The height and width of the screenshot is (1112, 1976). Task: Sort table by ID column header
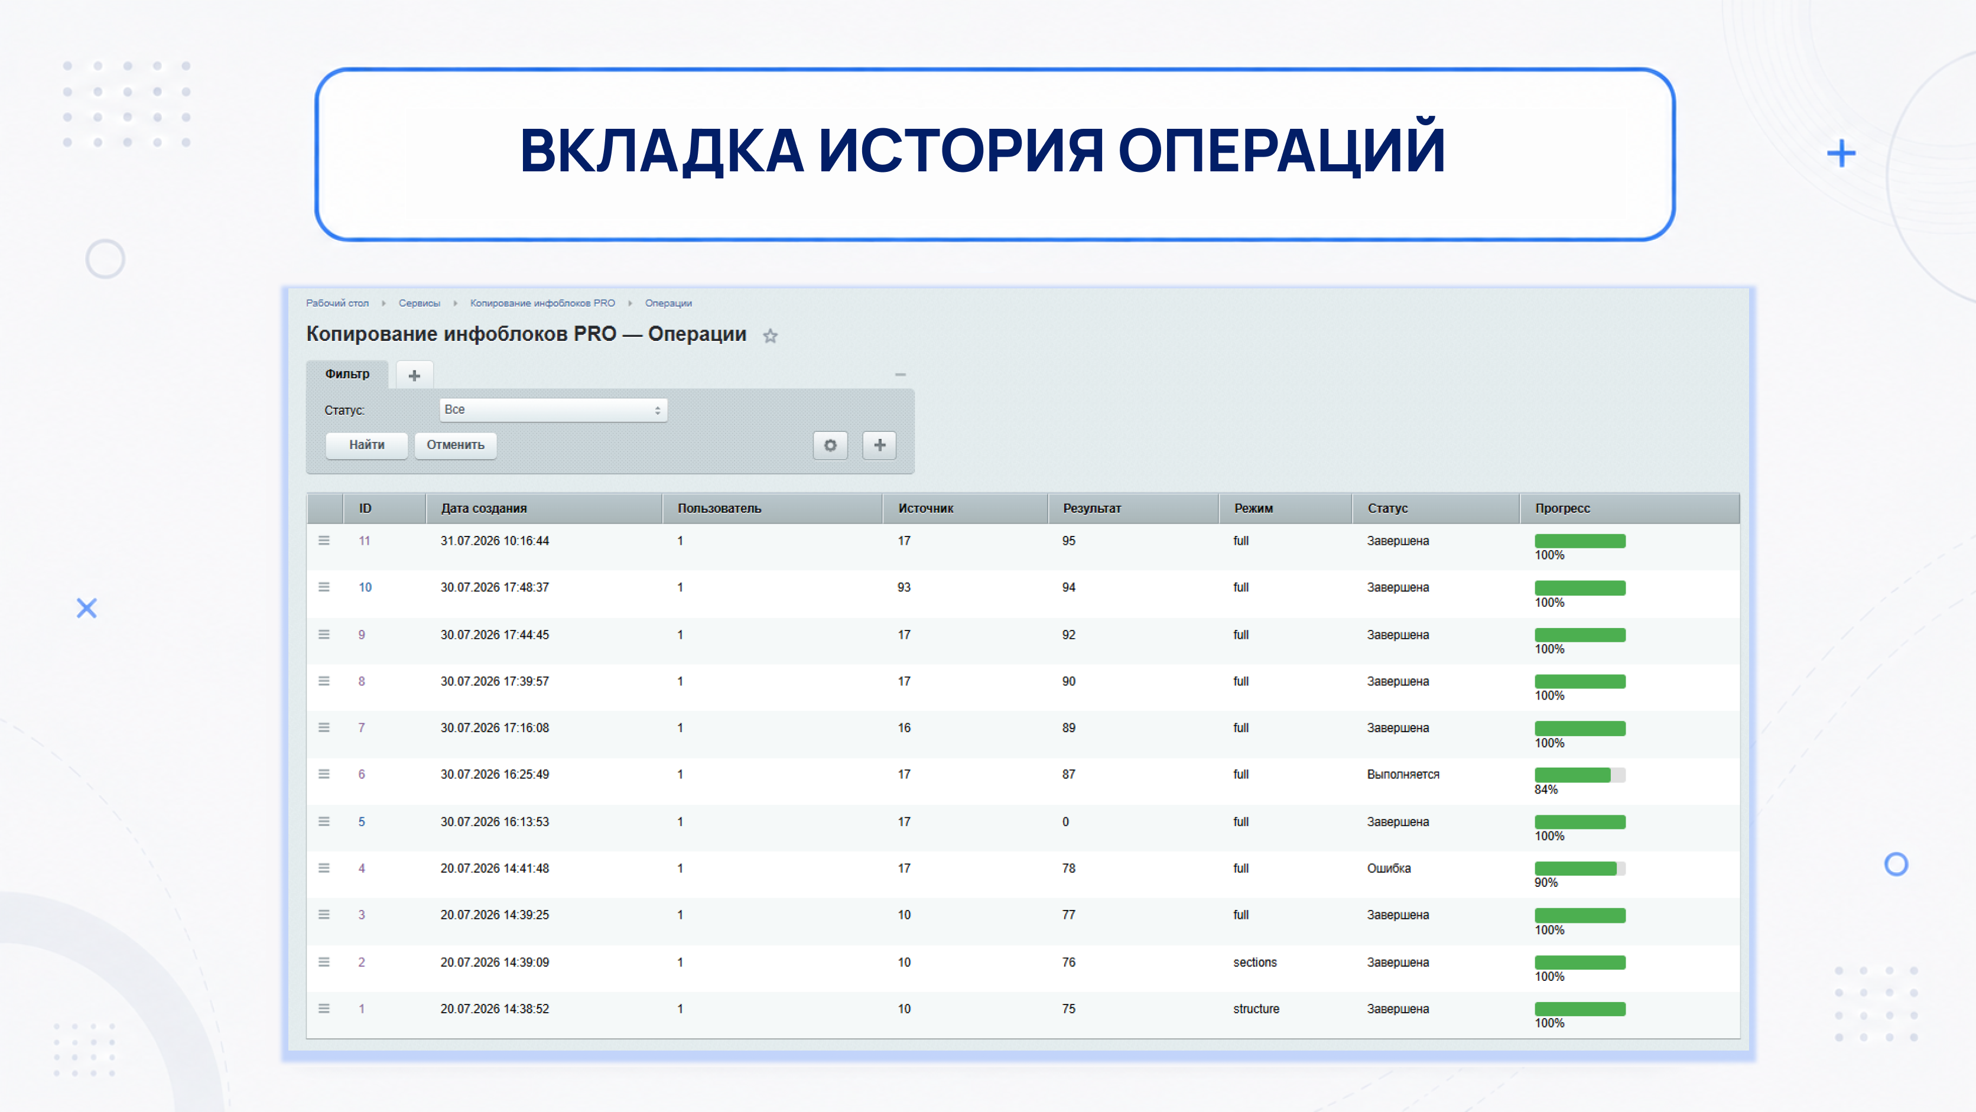tap(384, 509)
